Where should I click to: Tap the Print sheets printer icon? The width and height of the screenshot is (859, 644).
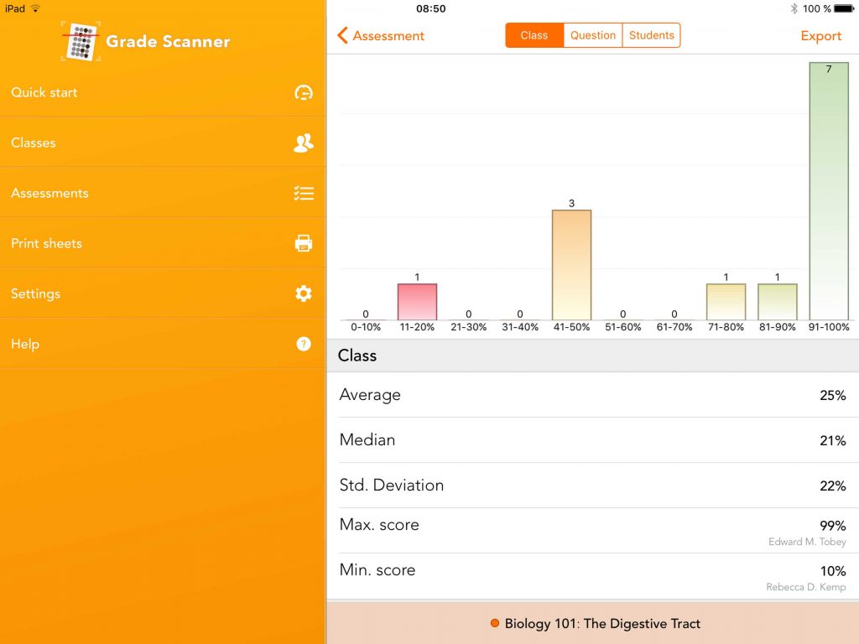pos(304,243)
